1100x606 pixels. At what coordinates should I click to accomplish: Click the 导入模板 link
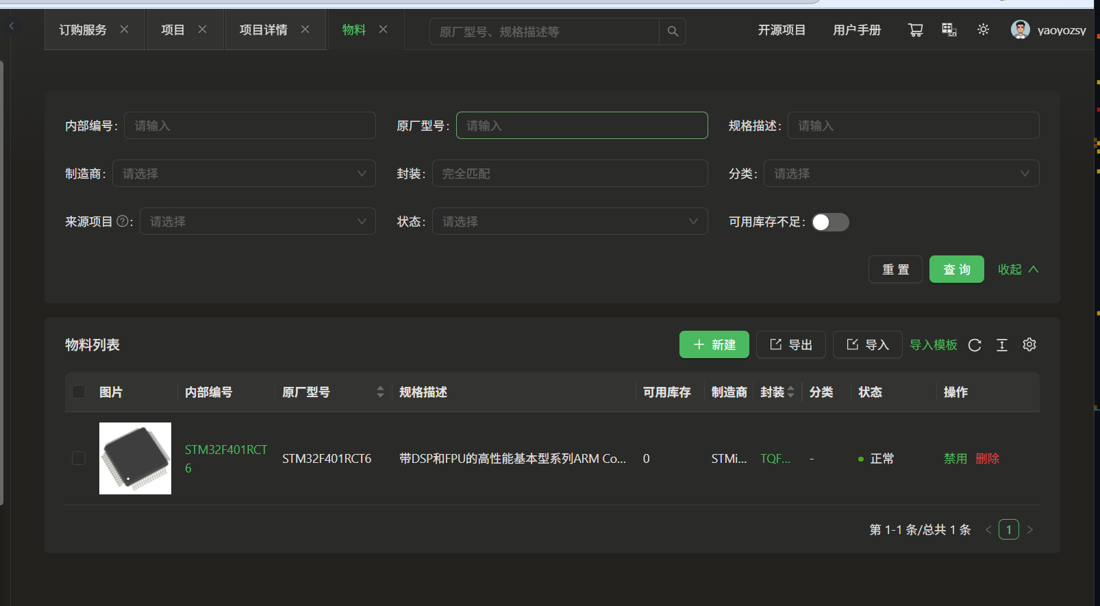click(933, 344)
